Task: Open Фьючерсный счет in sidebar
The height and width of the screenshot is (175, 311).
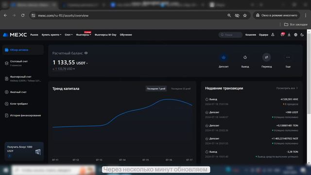Action: pos(23,79)
